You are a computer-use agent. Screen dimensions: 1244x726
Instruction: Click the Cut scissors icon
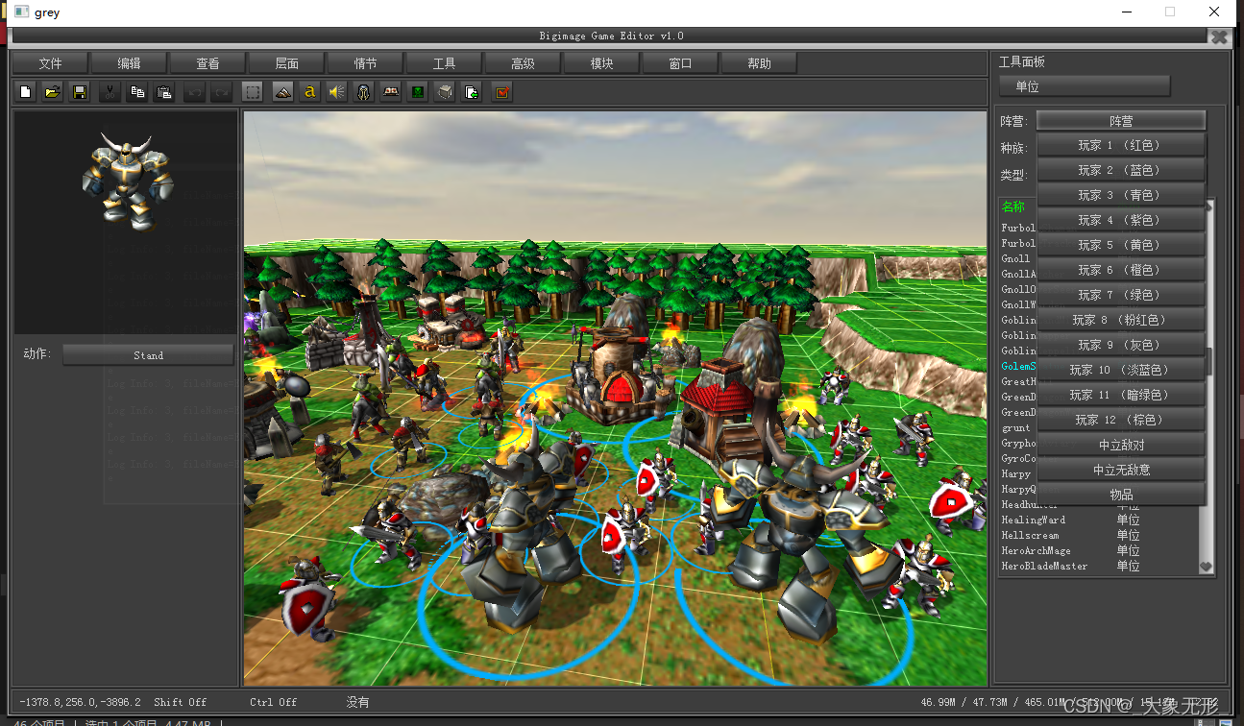pos(110,92)
